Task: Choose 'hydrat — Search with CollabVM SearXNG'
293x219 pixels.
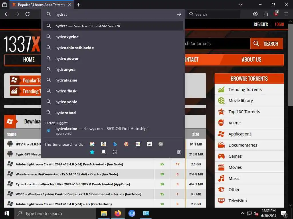Action: [x=113, y=26]
